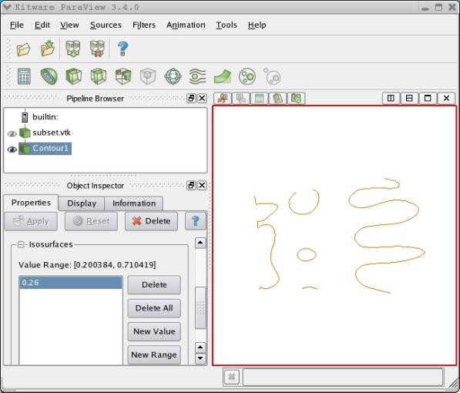Image resolution: width=460 pixels, height=393 pixels.
Task: Split the view vertically
Action: 409,98
